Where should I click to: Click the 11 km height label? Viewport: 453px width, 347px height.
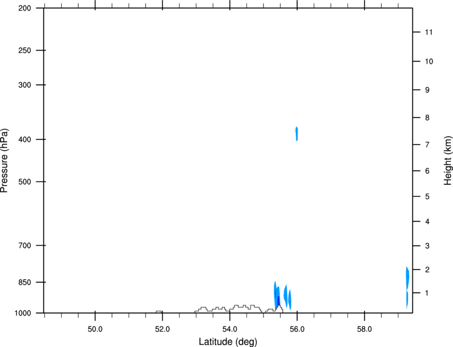coord(428,32)
